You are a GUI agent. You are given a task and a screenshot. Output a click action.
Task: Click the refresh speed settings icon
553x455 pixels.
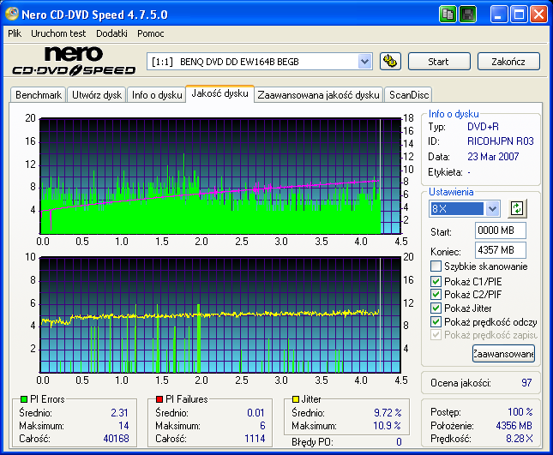point(517,208)
